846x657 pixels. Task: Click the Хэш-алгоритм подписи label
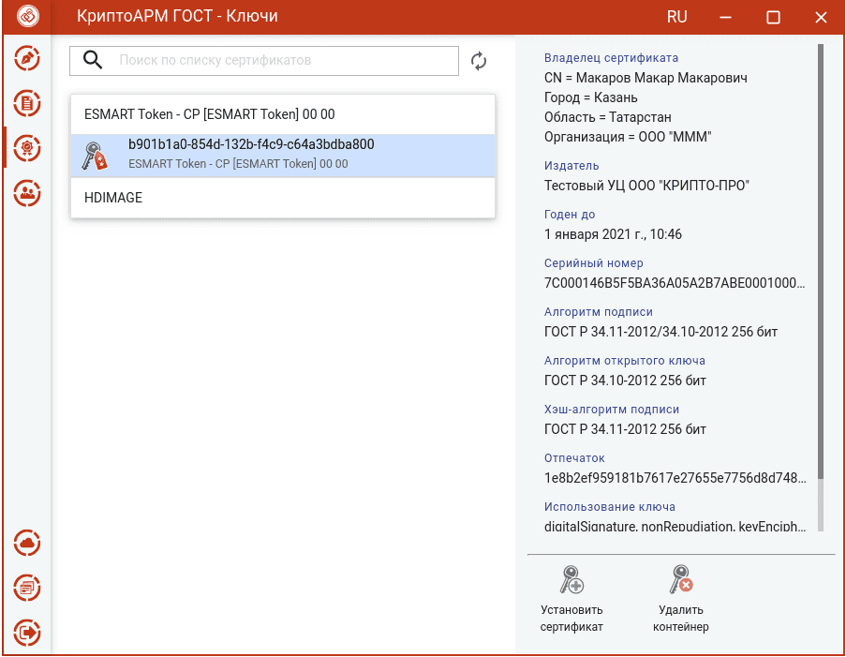point(611,410)
